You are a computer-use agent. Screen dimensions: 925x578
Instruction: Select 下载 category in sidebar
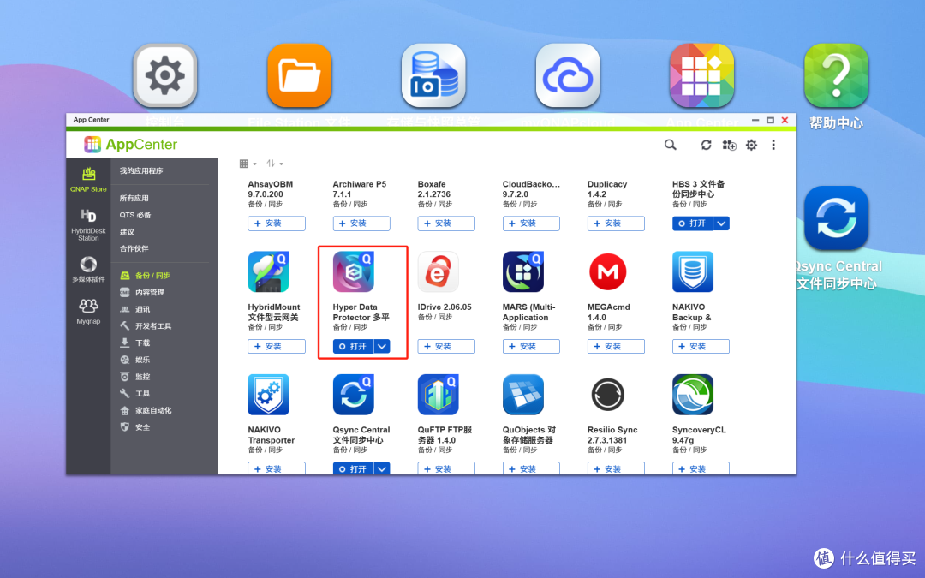tap(143, 343)
